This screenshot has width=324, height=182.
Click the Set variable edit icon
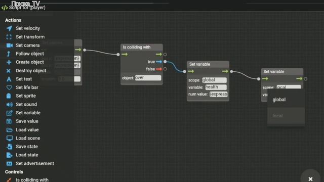pyautogui.click(x=9, y=113)
